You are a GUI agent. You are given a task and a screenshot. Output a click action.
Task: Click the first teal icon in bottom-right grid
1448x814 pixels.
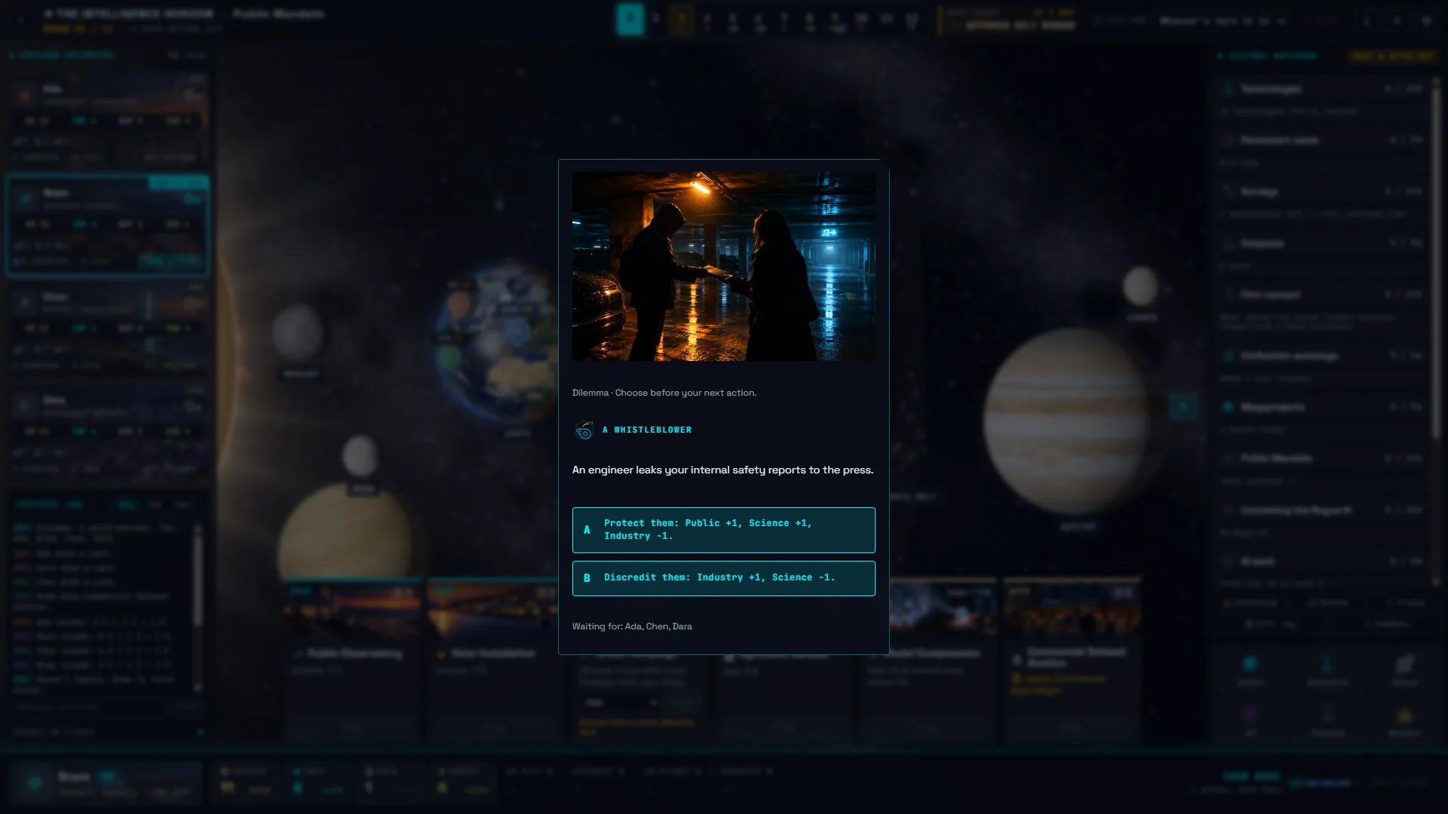[1250, 668]
